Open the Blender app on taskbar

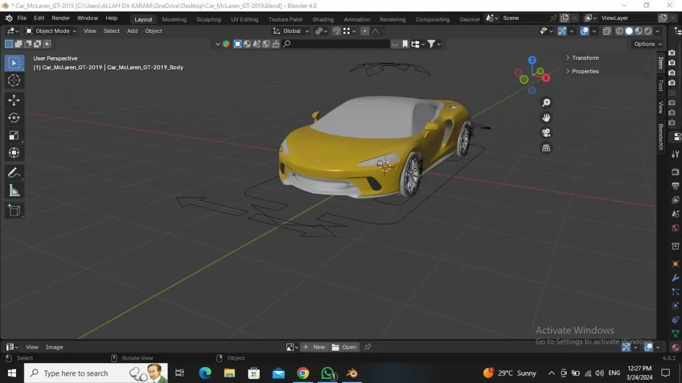[352, 373]
